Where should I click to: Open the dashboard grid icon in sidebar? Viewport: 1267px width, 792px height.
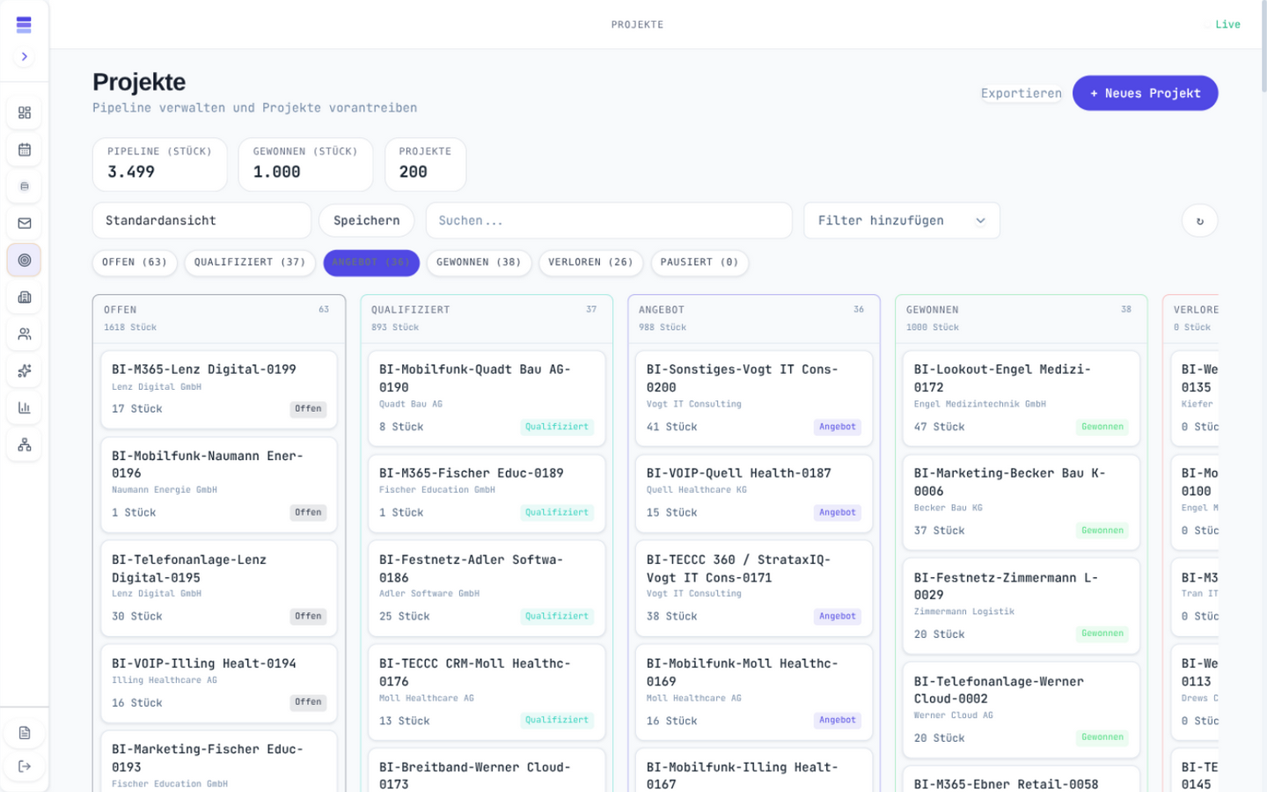(x=25, y=113)
